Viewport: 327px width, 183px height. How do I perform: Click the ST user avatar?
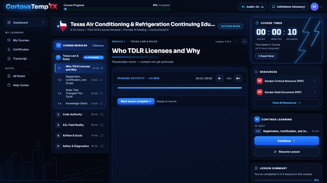314,7
